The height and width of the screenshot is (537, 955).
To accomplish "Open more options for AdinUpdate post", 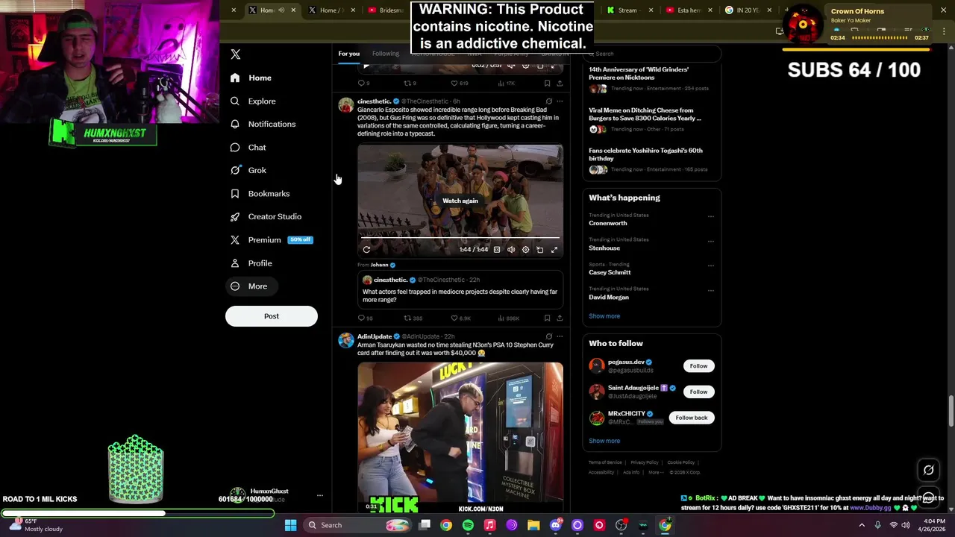I will [560, 336].
